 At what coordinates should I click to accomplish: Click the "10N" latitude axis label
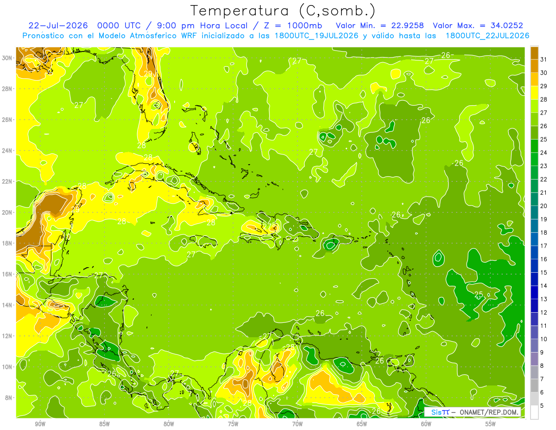(7, 366)
